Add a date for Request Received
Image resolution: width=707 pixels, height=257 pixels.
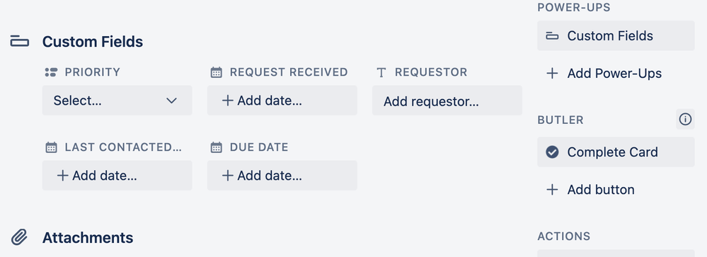click(282, 101)
